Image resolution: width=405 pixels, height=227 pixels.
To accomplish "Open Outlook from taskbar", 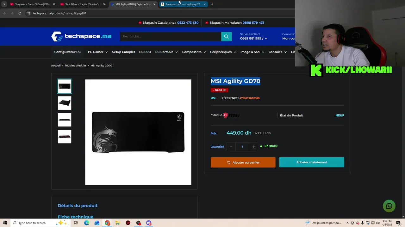I will 97,223.
